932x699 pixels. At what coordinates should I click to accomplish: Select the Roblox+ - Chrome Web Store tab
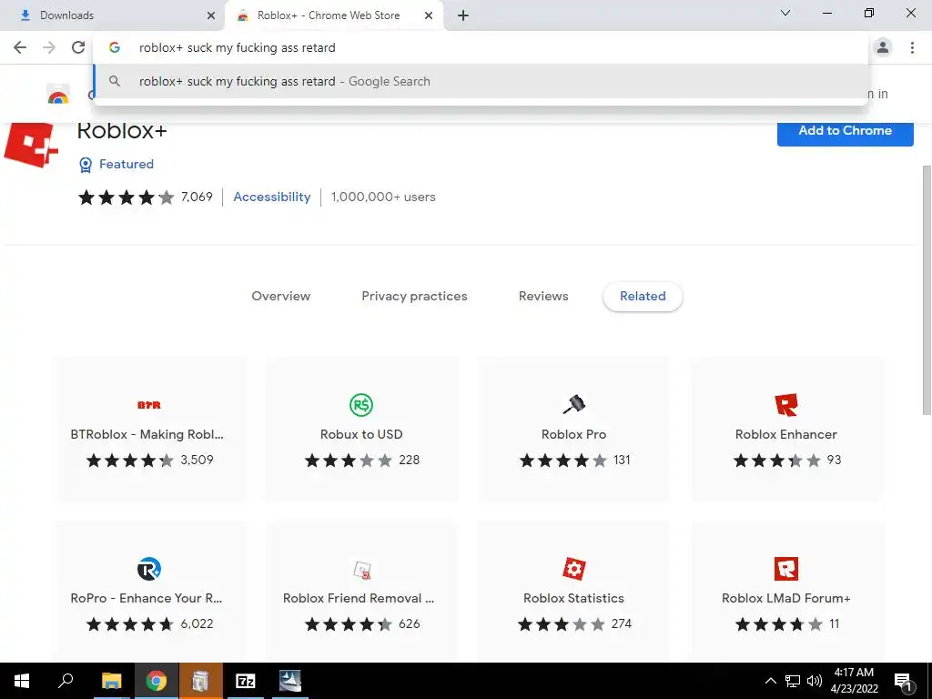click(x=335, y=15)
